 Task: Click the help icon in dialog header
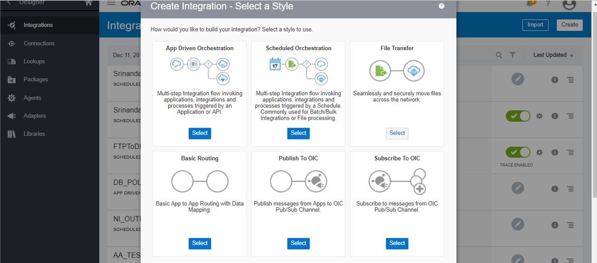(441, 6)
